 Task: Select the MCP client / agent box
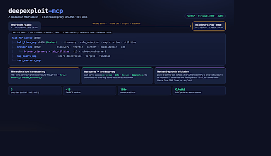(24, 26)
